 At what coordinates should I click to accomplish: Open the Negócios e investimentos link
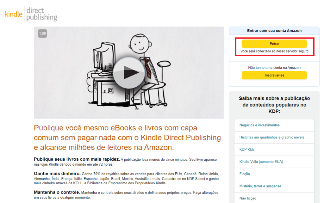coord(259,125)
